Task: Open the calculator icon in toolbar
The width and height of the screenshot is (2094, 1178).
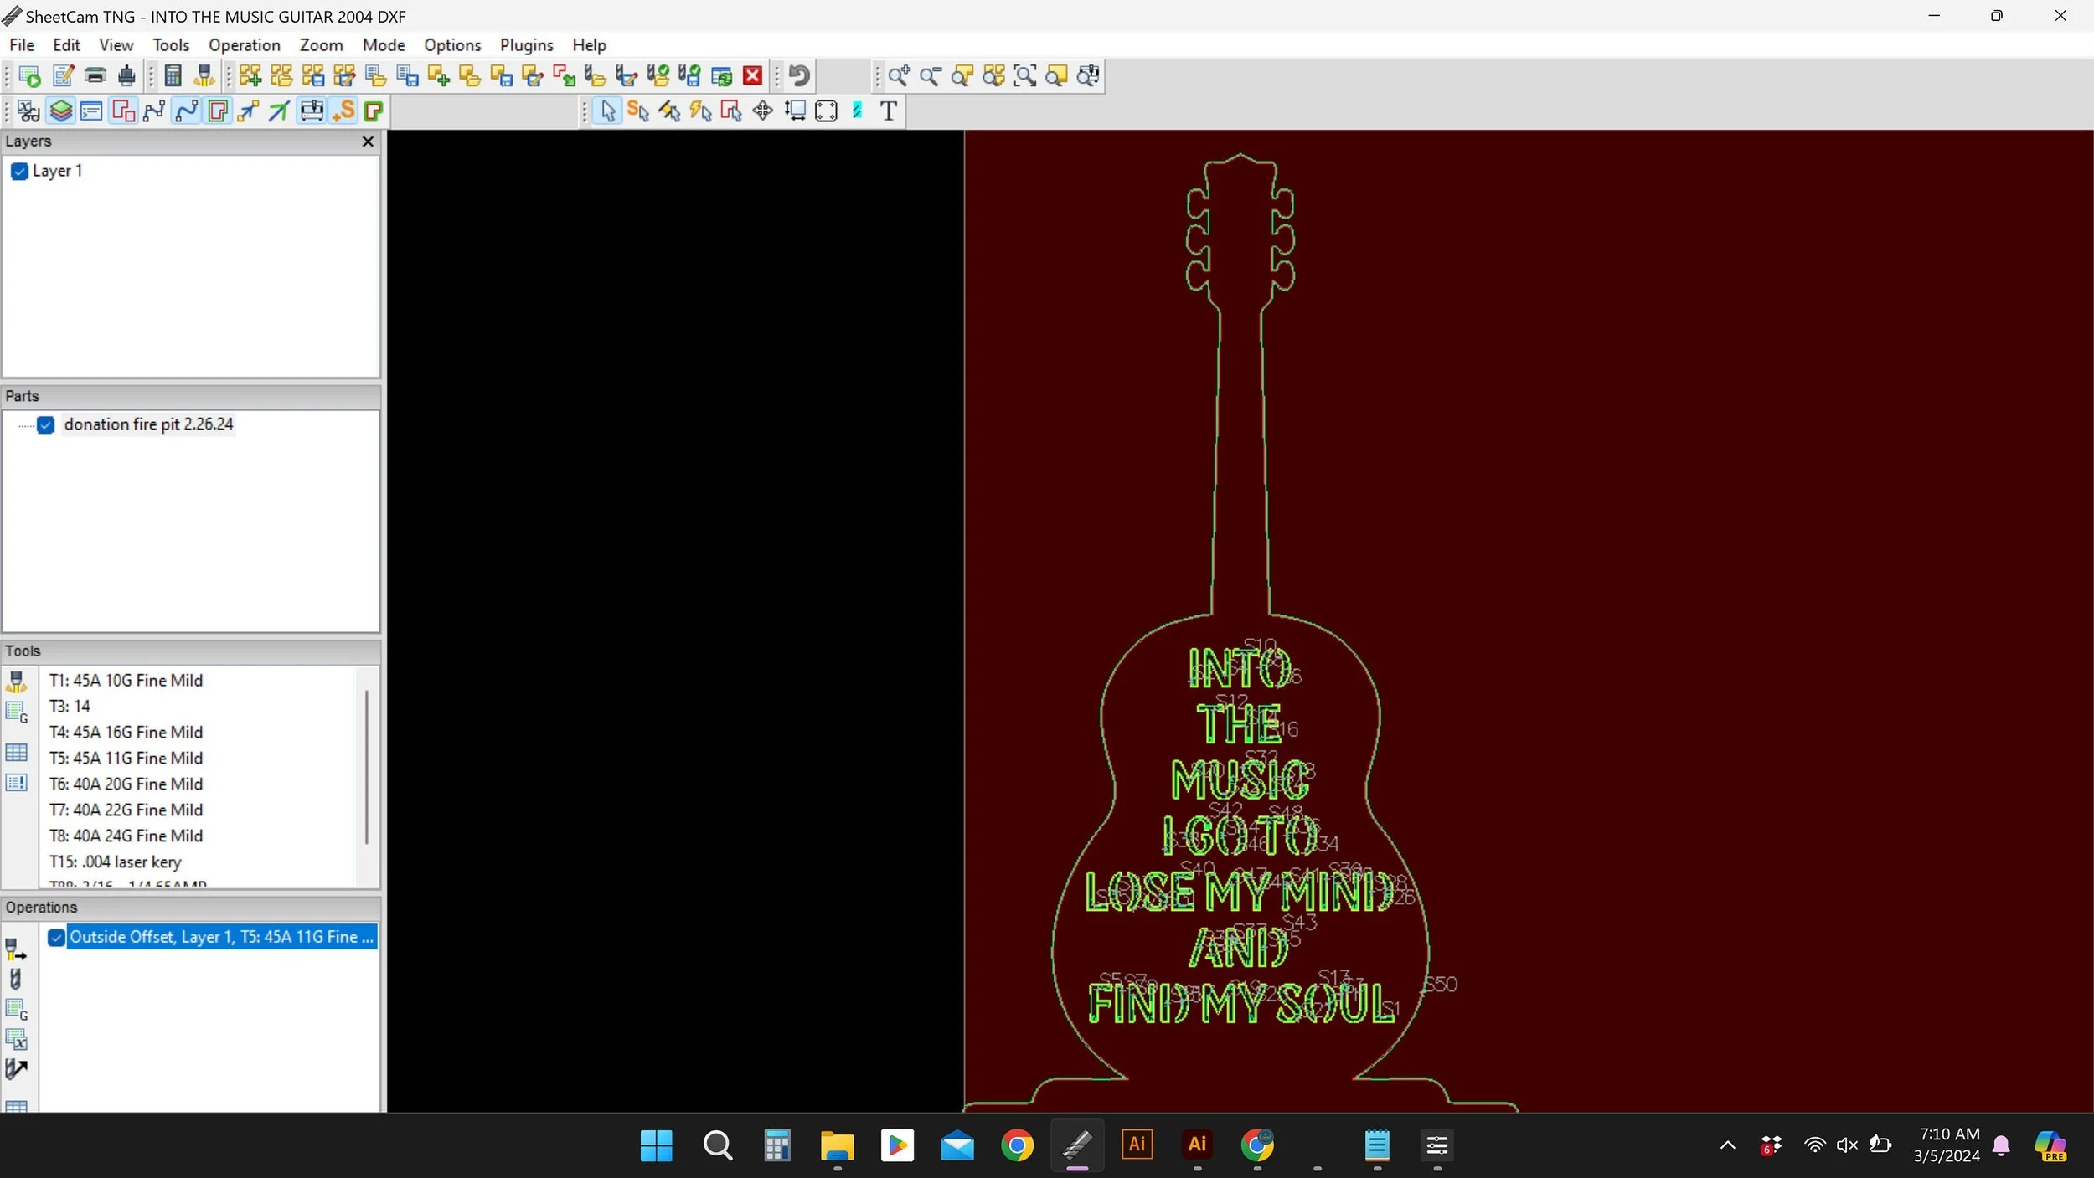Action: pyautogui.click(x=173, y=76)
